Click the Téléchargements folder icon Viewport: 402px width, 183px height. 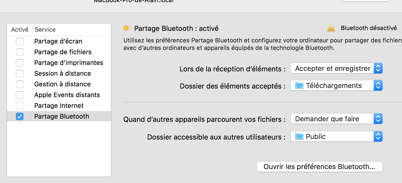coord(299,86)
